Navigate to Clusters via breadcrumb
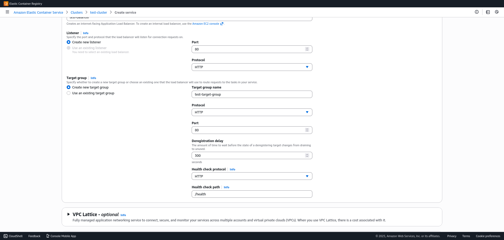The image size is (504, 240). (76, 12)
